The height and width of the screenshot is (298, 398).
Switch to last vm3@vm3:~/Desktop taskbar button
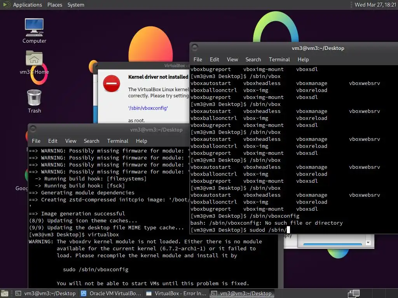(x=242, y=293)
